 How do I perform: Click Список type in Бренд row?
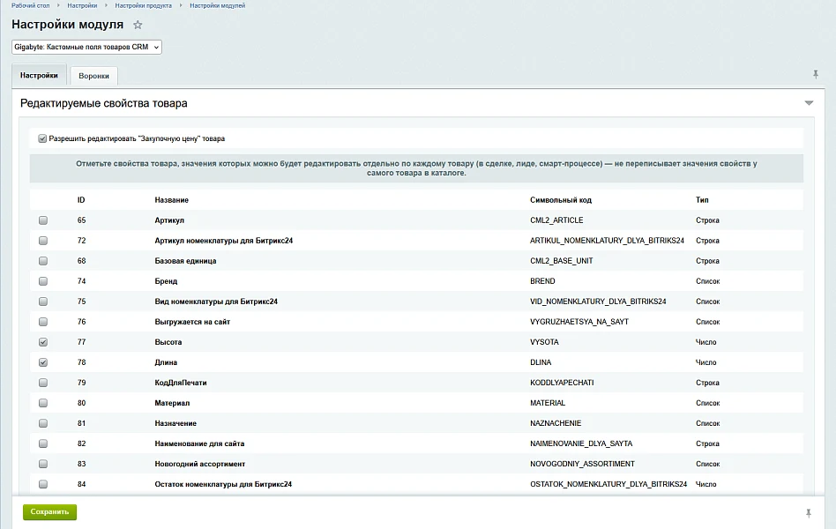pos(707,281)
